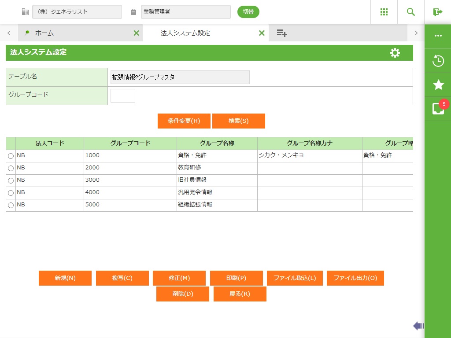451x338 pixels.
Task: Open inbox icon with 5 notifications
Action: pos(438,109)
